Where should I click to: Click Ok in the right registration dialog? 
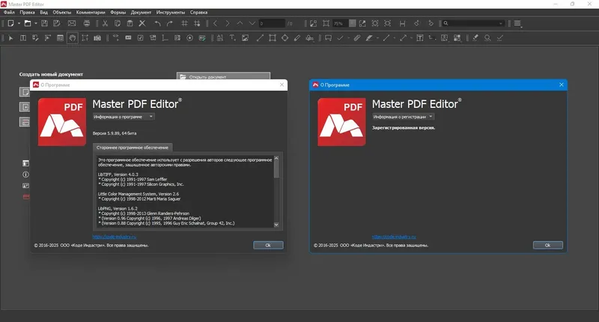point(548,245)
